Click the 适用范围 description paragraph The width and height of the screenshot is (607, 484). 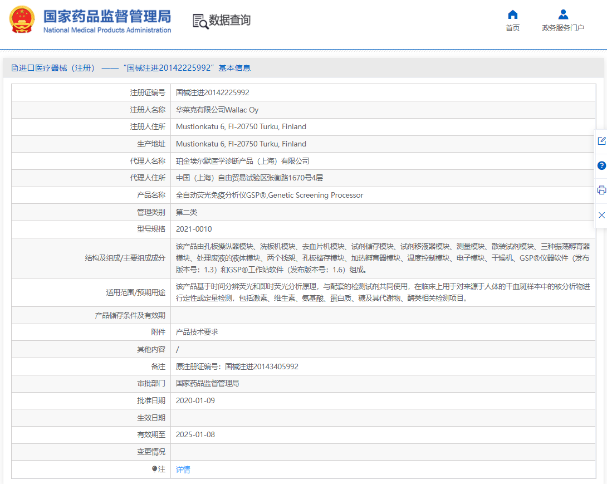coord(383,292)
